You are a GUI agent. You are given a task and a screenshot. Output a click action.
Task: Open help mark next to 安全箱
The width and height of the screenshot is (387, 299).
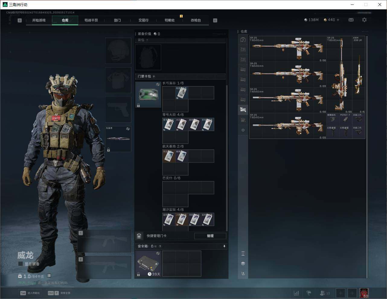point(160,246)
